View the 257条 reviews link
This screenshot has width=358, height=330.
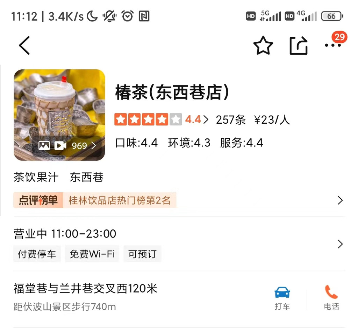[231, 120]
